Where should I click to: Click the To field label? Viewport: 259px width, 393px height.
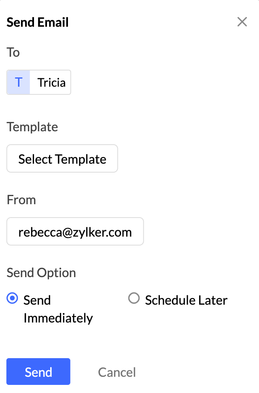pos(13,52)
